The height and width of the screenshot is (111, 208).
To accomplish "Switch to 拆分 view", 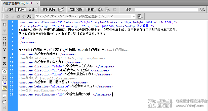I will (x=21, y=10).
